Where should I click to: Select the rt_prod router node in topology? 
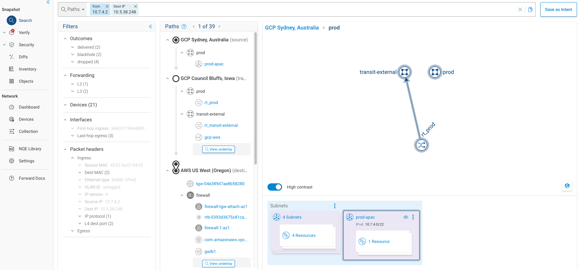(x=421, y=145)
